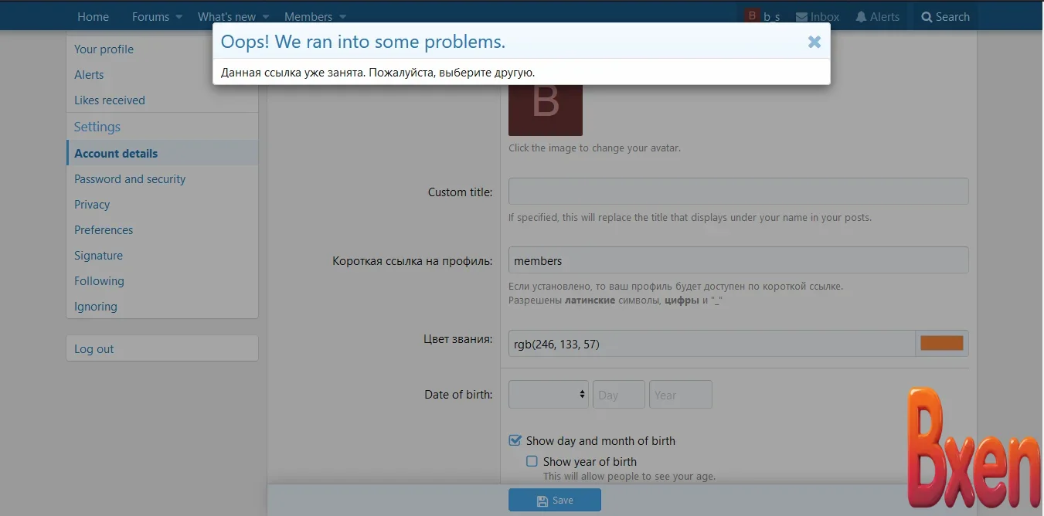Enable Show year of birth checkbox
Screen dimensions: 1044x516
(x=532, y=461)
